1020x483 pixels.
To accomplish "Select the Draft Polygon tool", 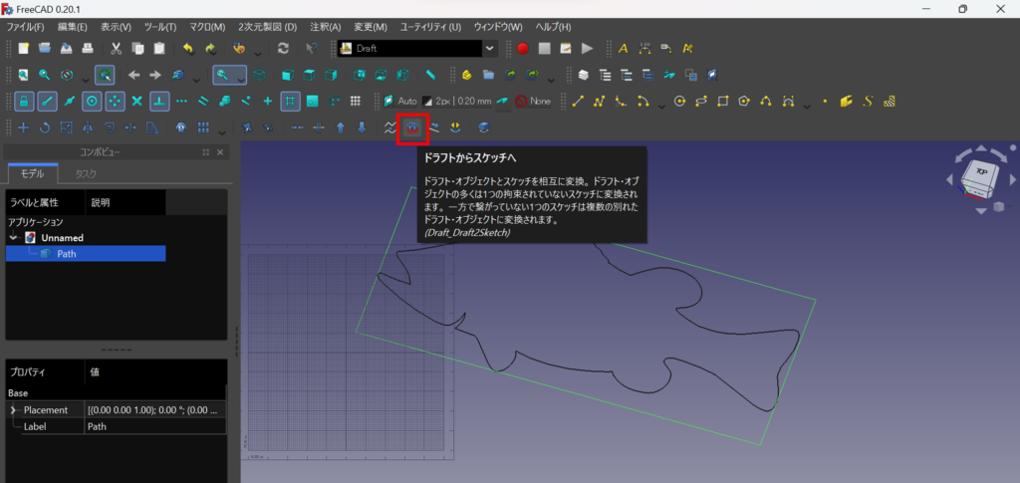I will 744,102.
